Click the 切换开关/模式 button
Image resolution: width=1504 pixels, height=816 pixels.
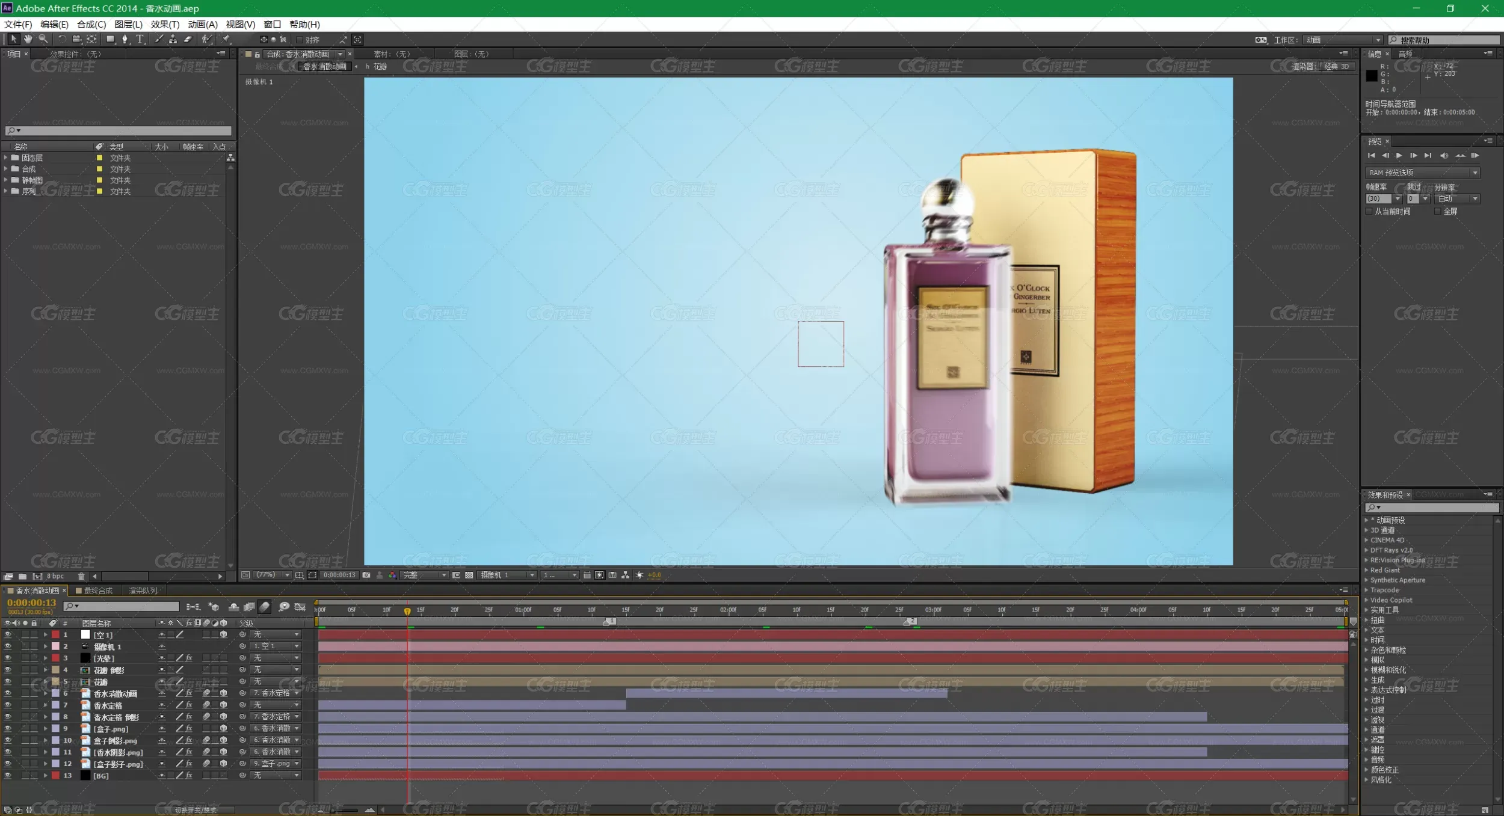point(196,810)
